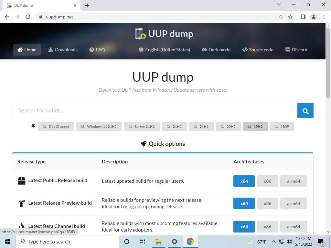The height and width of the screenshot is (248, 331).
Task: Reload the uupdump.net page
Action: tap(28, 17)
